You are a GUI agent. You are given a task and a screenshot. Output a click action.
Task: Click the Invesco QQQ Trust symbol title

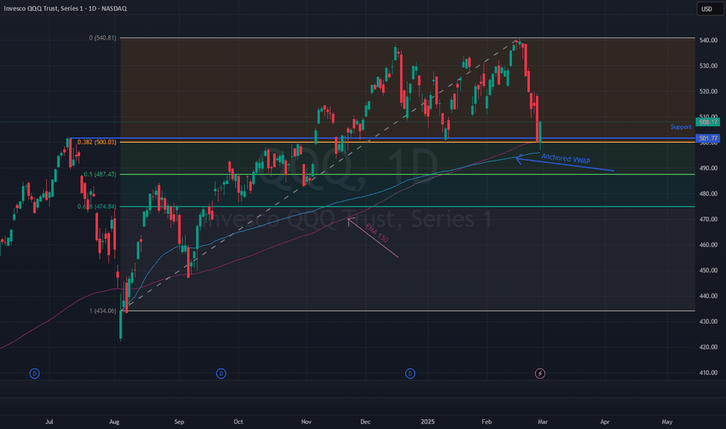(65, 9)
